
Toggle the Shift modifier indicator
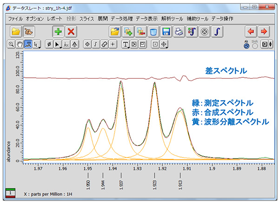254,44
